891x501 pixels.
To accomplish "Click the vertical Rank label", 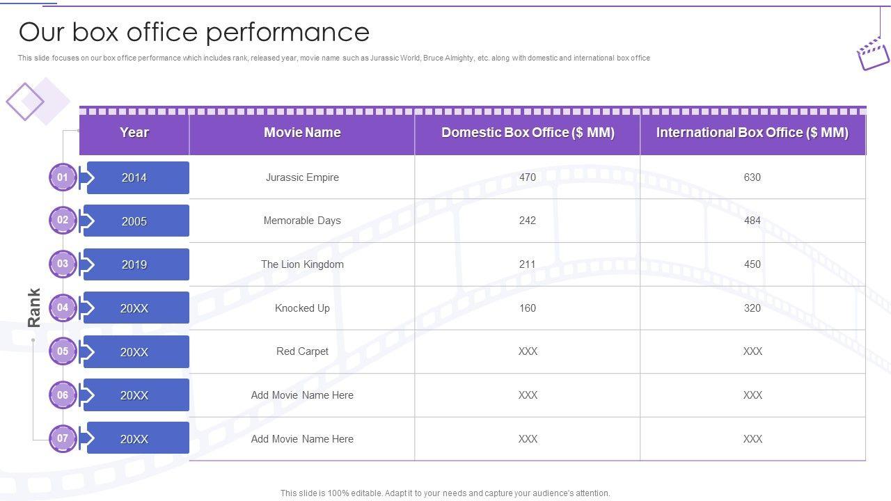I will tap(34, 308).
